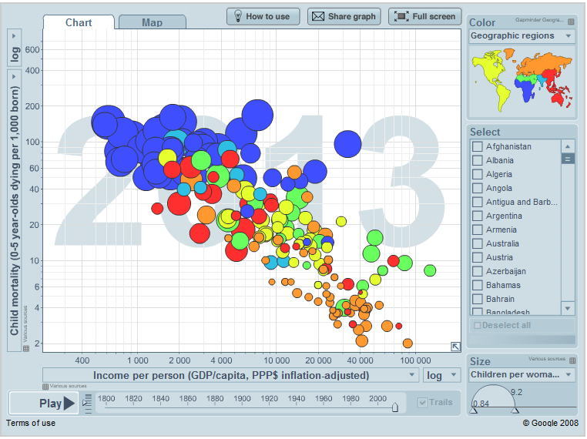The image size is (587, 439).
Task: Open the Children per woman size dropdown
Action: click(522, 375)
